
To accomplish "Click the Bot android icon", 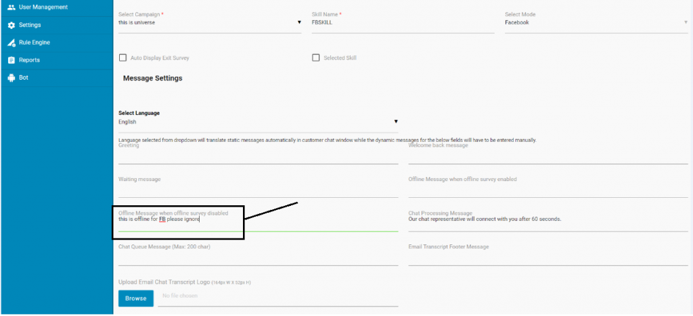I will 11,78.
